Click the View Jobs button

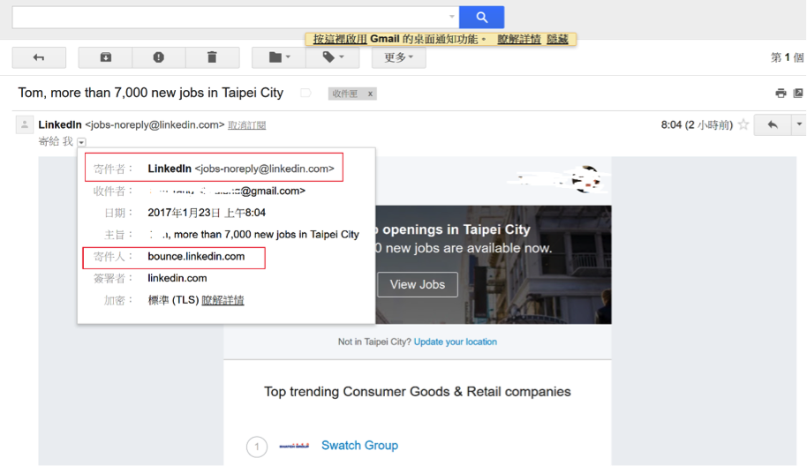(x=418, y=284)
